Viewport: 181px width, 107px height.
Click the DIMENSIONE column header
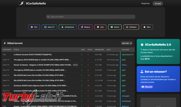[x=99, y=50]
